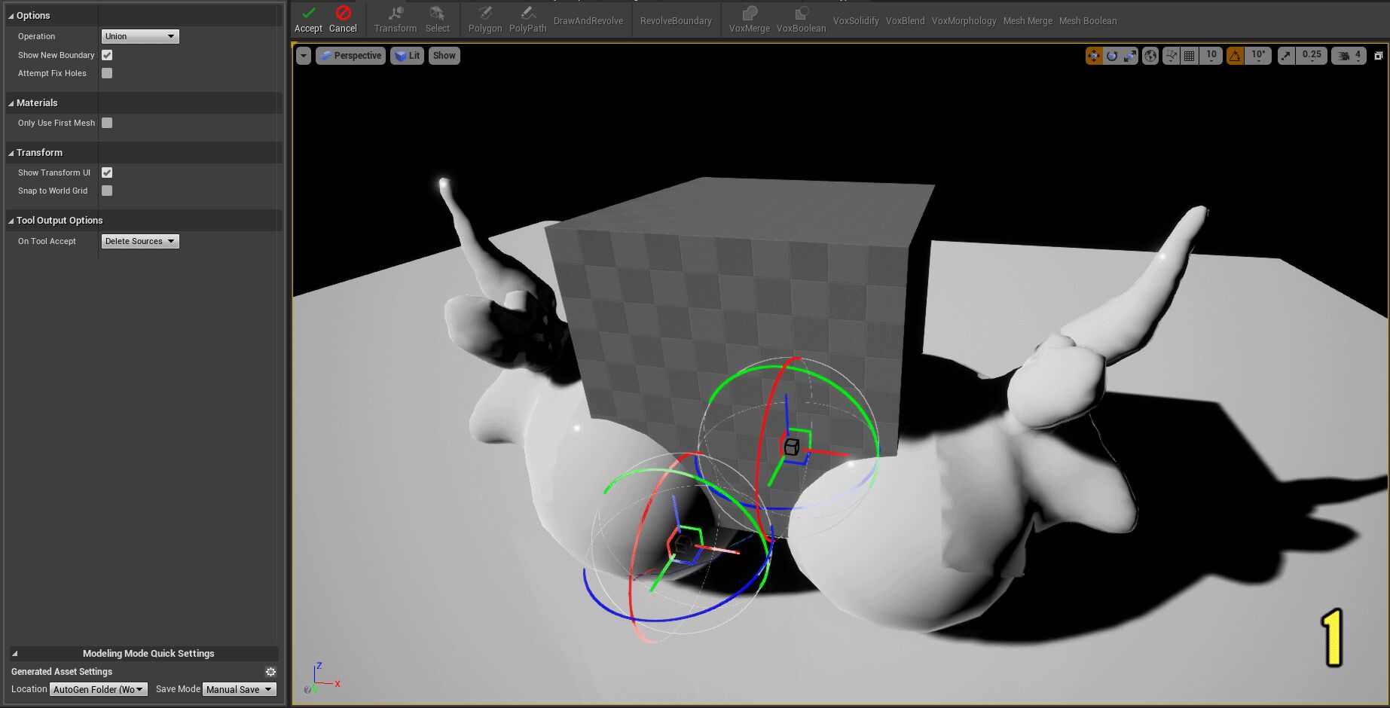
Task: Enable Attempt Fix Holes option
Action: click(107, 73)
